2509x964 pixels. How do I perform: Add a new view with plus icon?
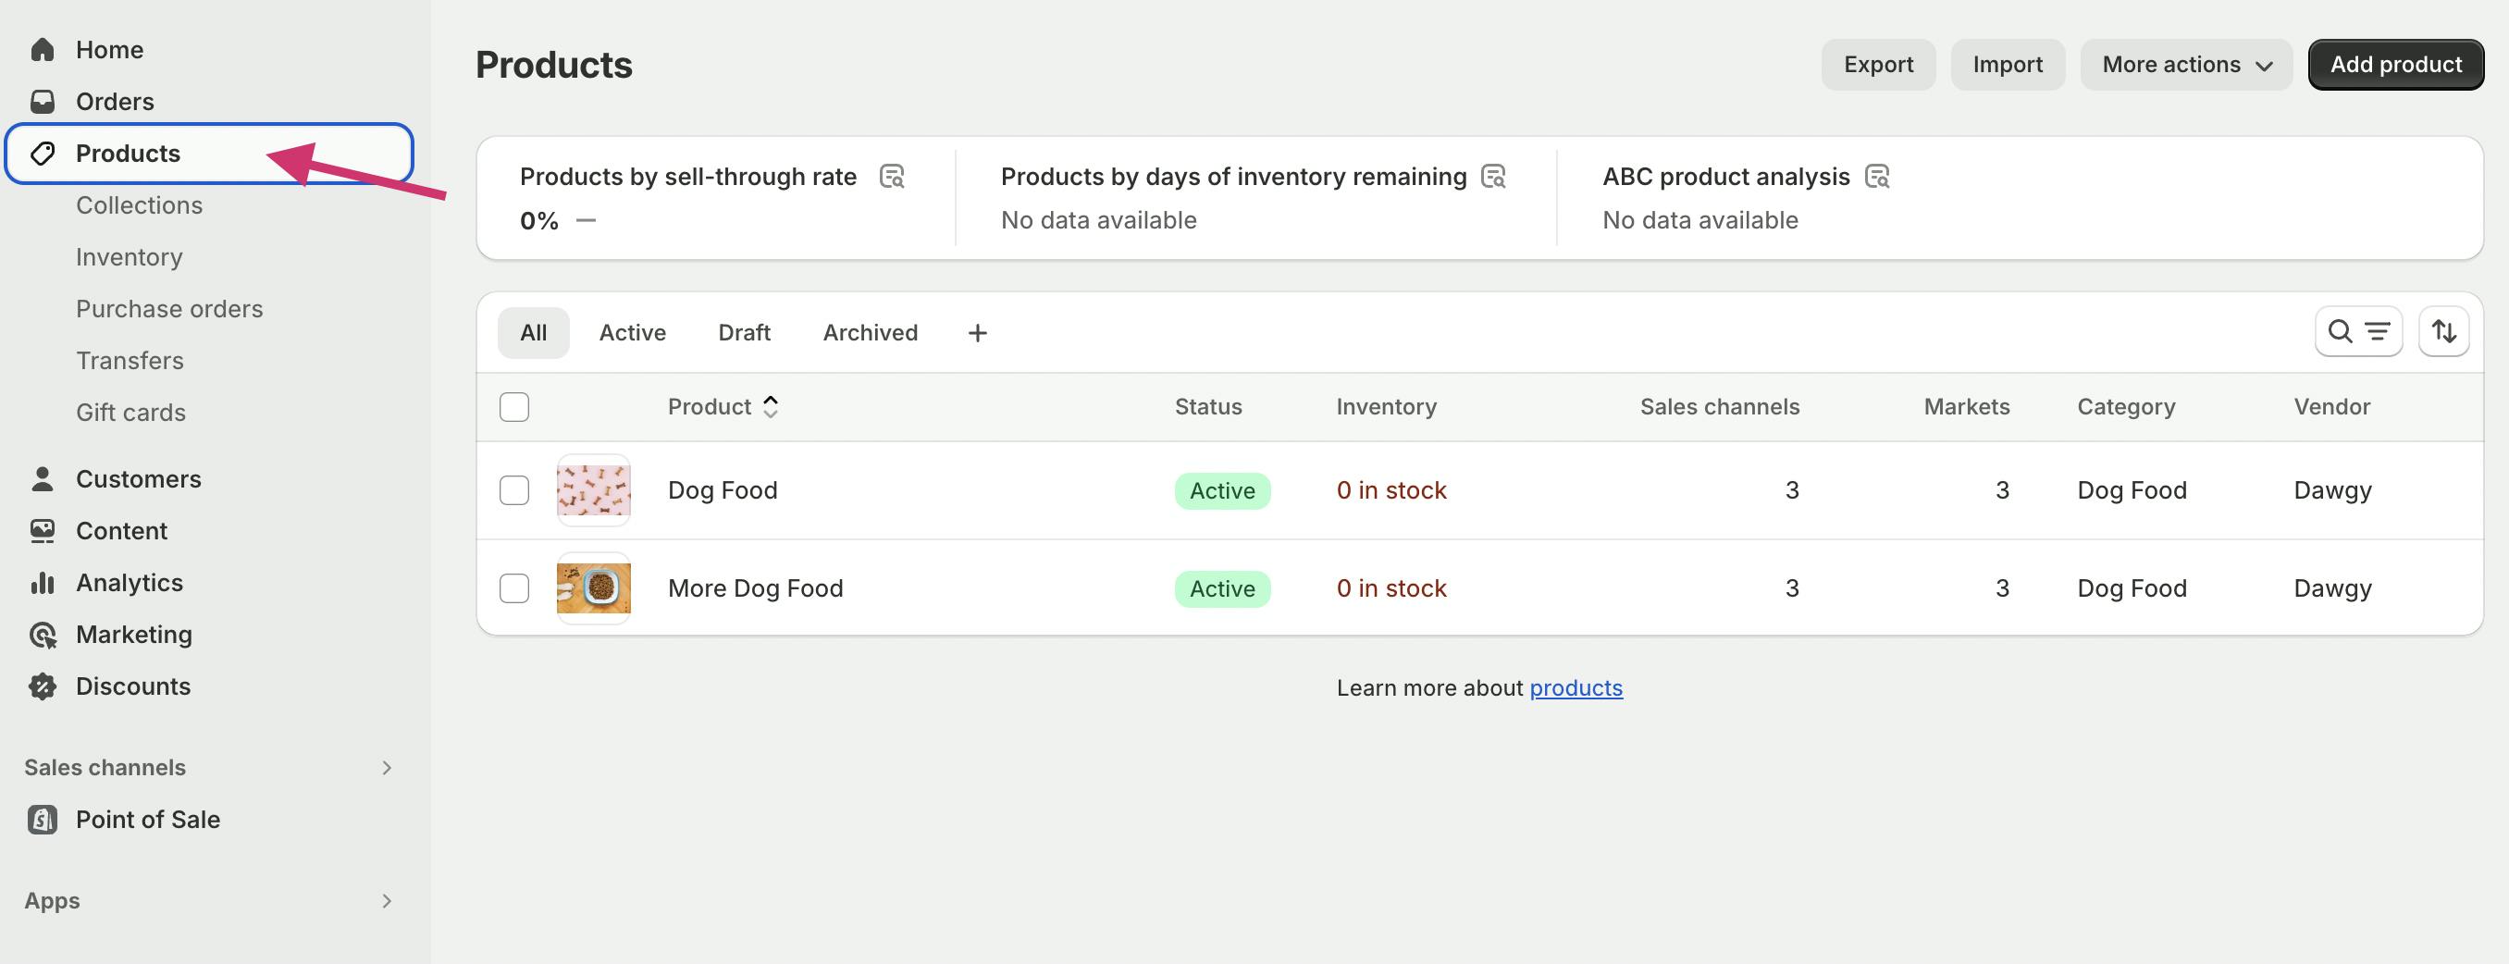pyautogui.click(x=977, y=333)
